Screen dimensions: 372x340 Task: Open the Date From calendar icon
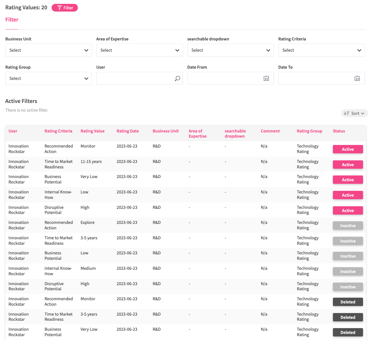266,79
